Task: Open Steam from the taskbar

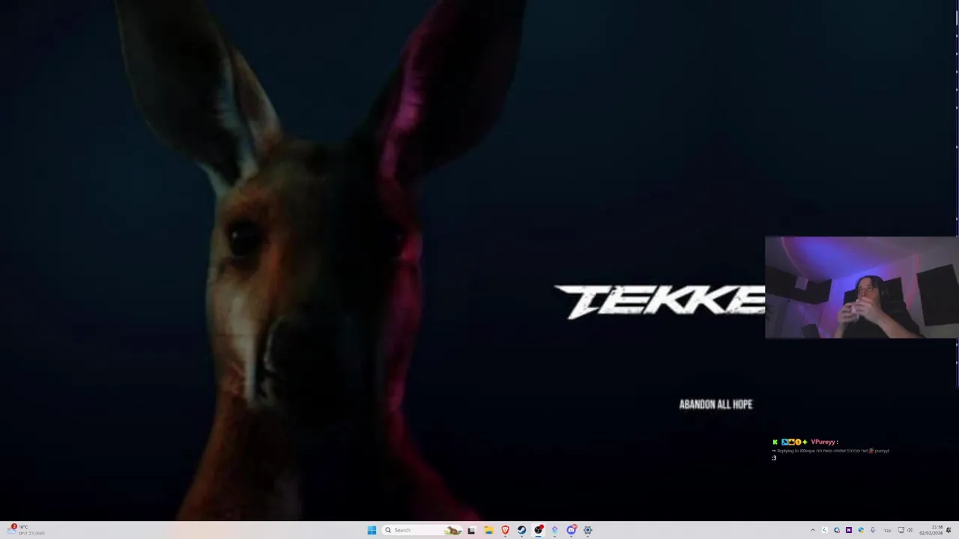Action: (521, 530)
